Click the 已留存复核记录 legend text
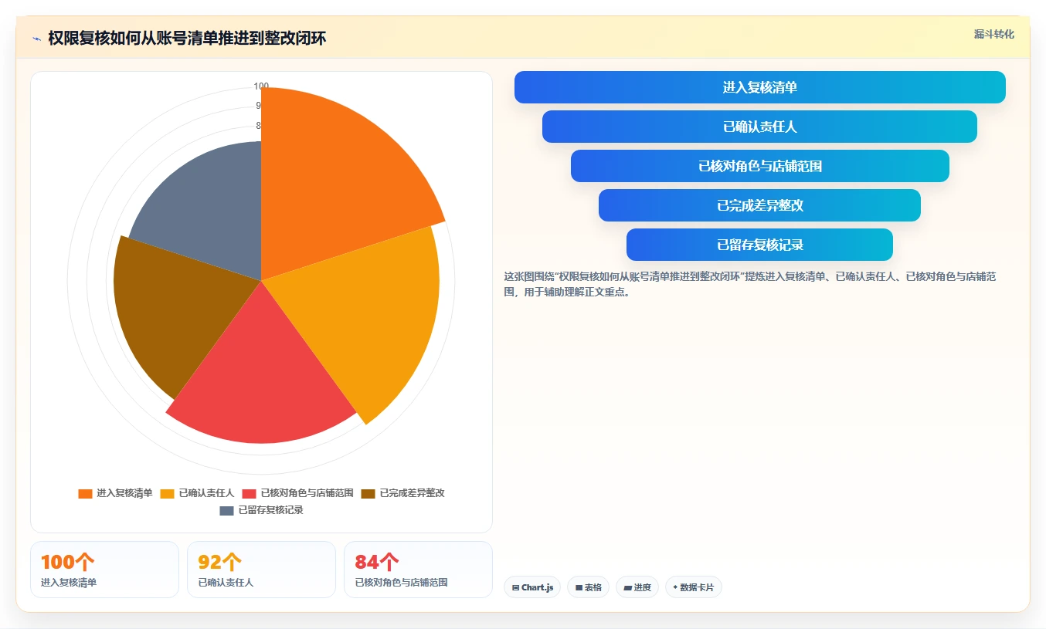The image size is (1046, 629). (270, 510)
